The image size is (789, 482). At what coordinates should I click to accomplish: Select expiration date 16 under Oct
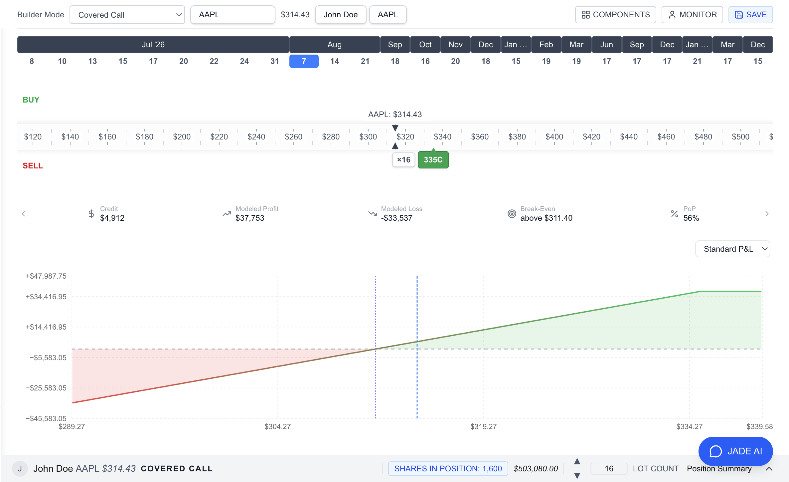pyautogui.click(x=425, y=61)
